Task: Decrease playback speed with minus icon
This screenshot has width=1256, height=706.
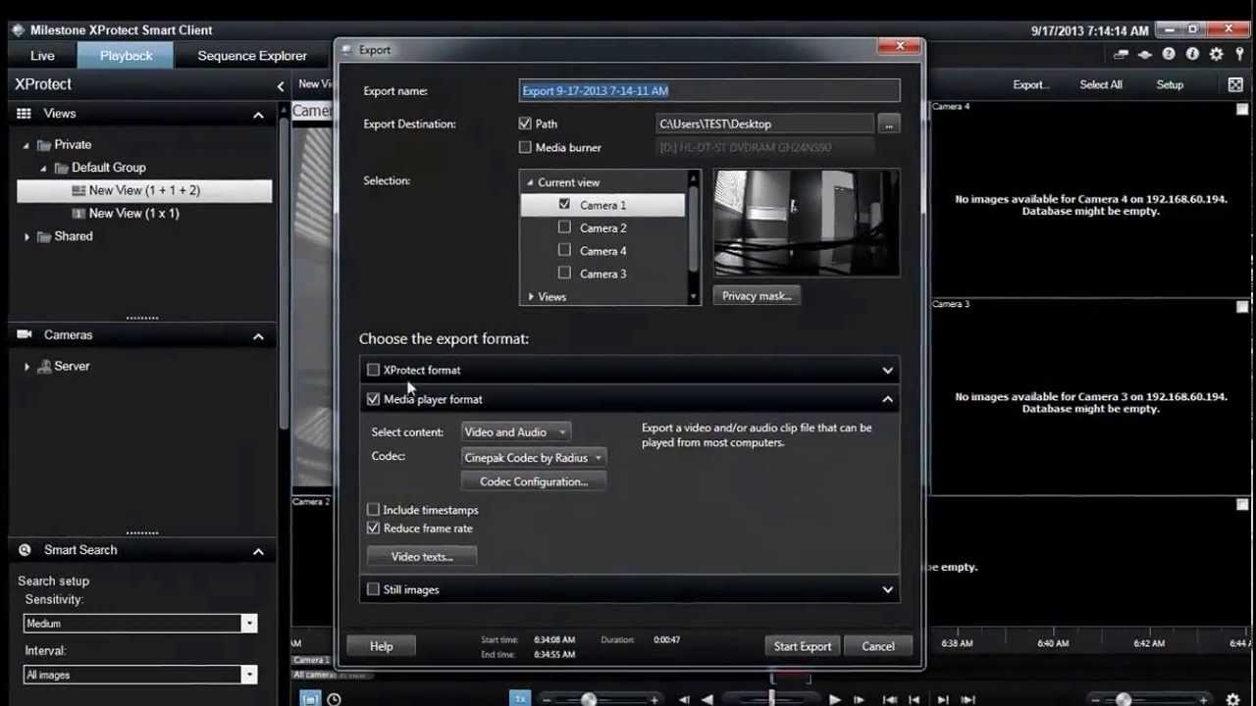Action: pyautogui.click(x=547, y=699)
